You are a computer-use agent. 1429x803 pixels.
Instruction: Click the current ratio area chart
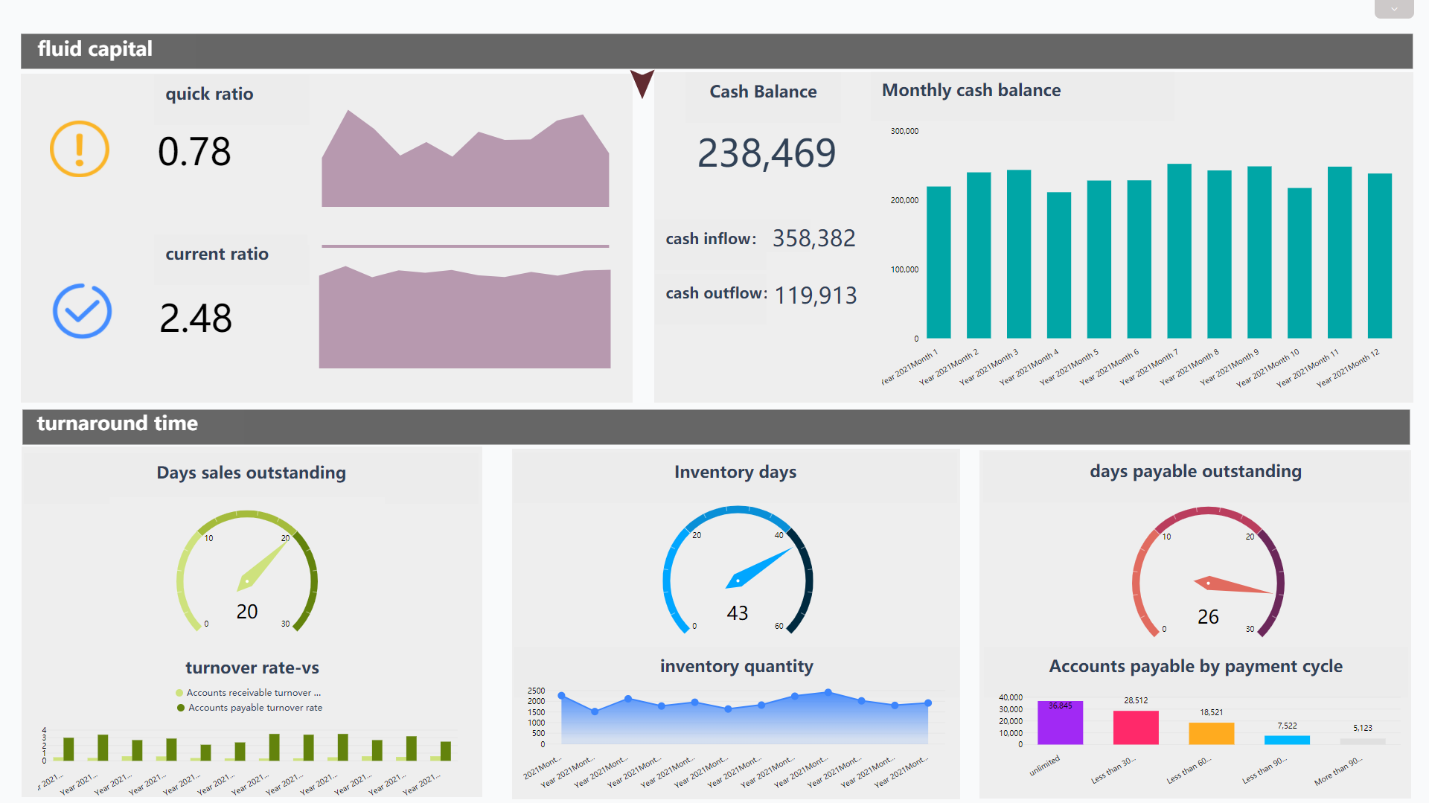pyautogui.click(x=465, y=317)
